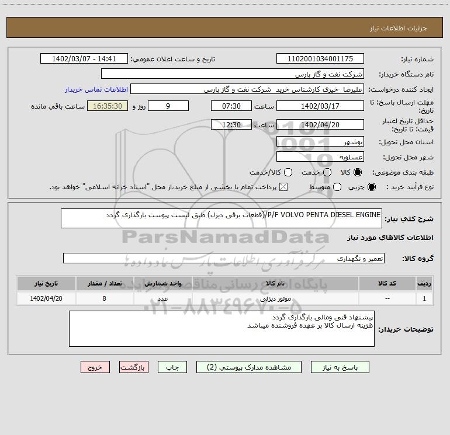Click the requester field علیرضا خیری

pos(247,89)
